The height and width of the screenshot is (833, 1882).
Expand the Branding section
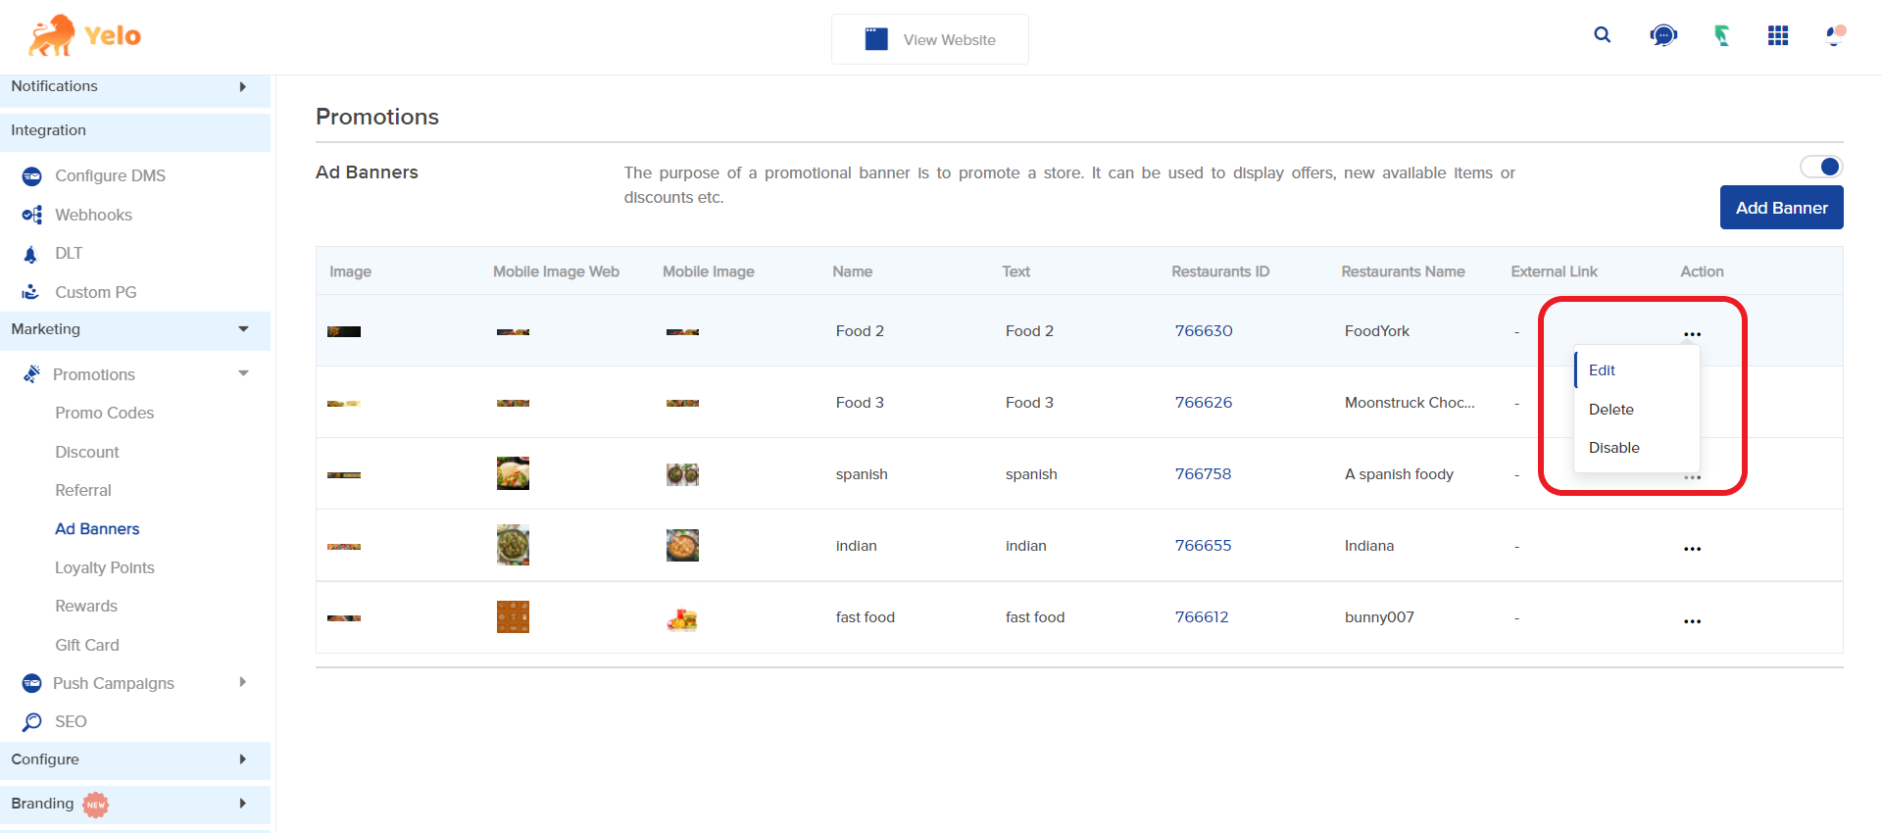[x=242, y=804]
